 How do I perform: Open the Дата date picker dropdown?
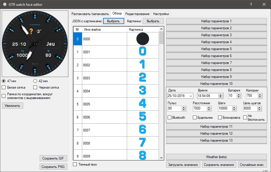(x=191, y=96)
